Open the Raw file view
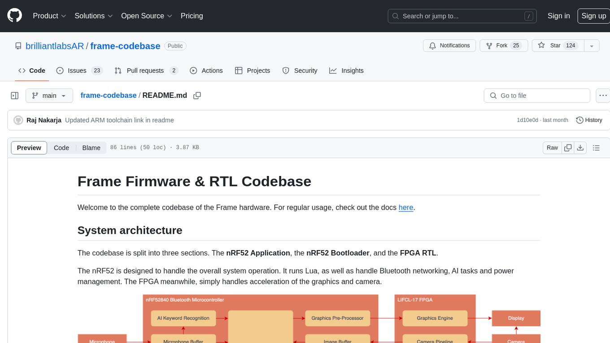The image size is (610, 343). (x=552, y=148)
